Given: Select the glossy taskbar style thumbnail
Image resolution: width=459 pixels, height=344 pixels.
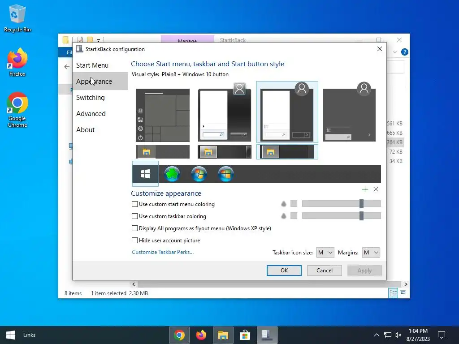Looking at the screenshot, I should tap(225, 152).
